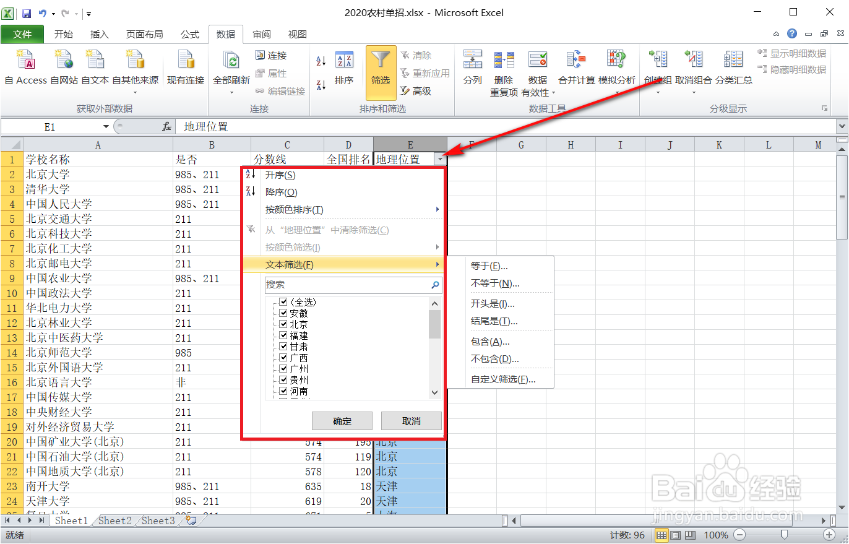Switch to the 审阅 ribbon tab
This screenshot has width=849, height=544.
(261, 34)
